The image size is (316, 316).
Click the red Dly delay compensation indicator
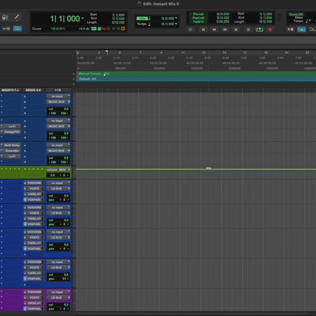[x=104, y=29]
